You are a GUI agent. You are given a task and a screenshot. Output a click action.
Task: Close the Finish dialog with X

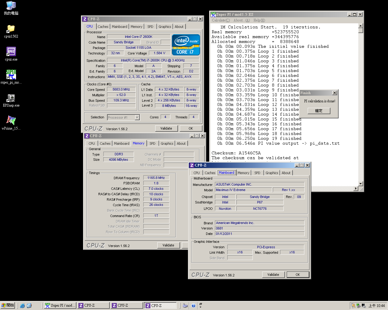click(x=335, y=93)
